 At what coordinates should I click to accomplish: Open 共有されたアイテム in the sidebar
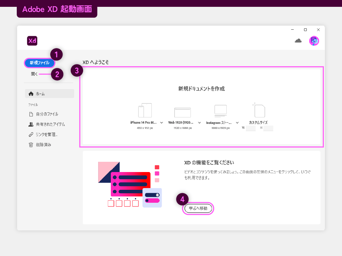click(47, 124)
